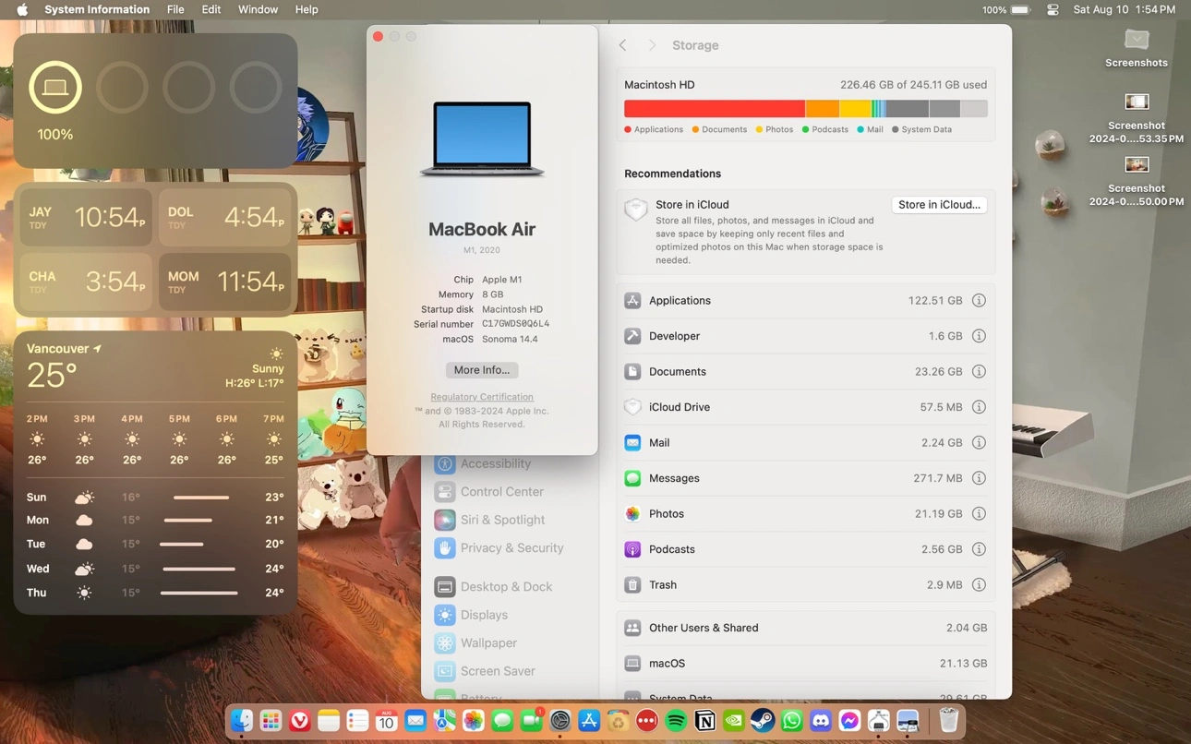Launch Steam from the Dock
The width and height of the screenshot is (1191, 744).
[763, 720]
